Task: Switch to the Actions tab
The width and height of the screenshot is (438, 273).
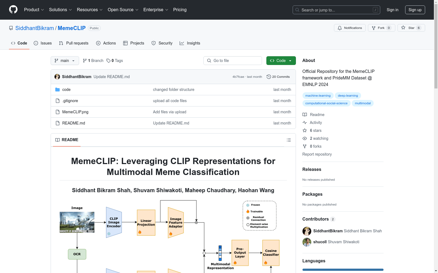Action: pos(106,43)
